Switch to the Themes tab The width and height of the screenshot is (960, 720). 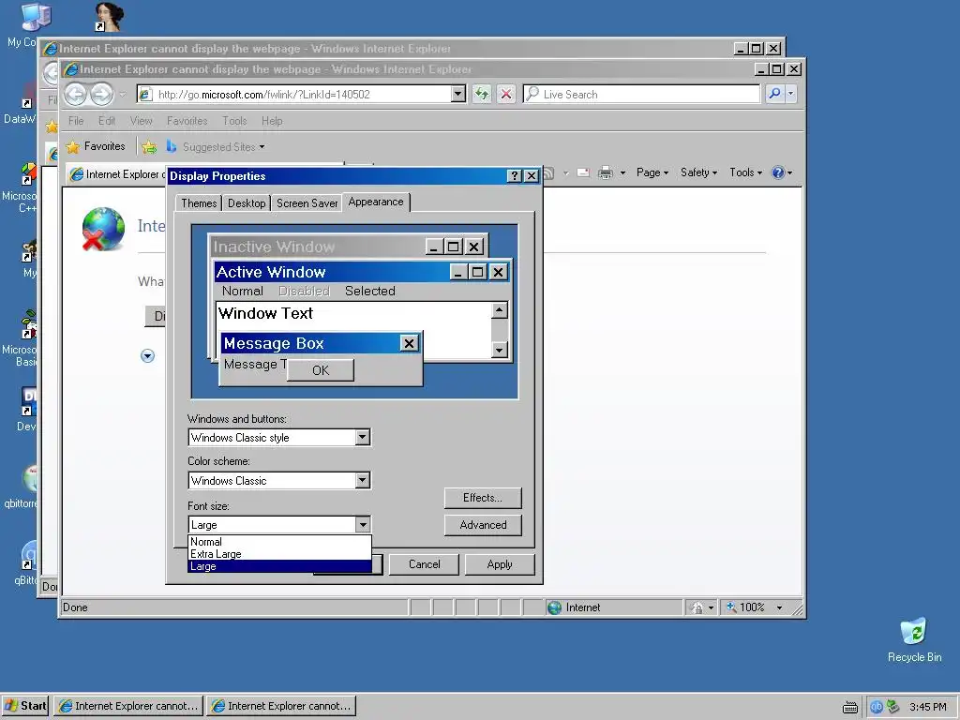(199, 203)
